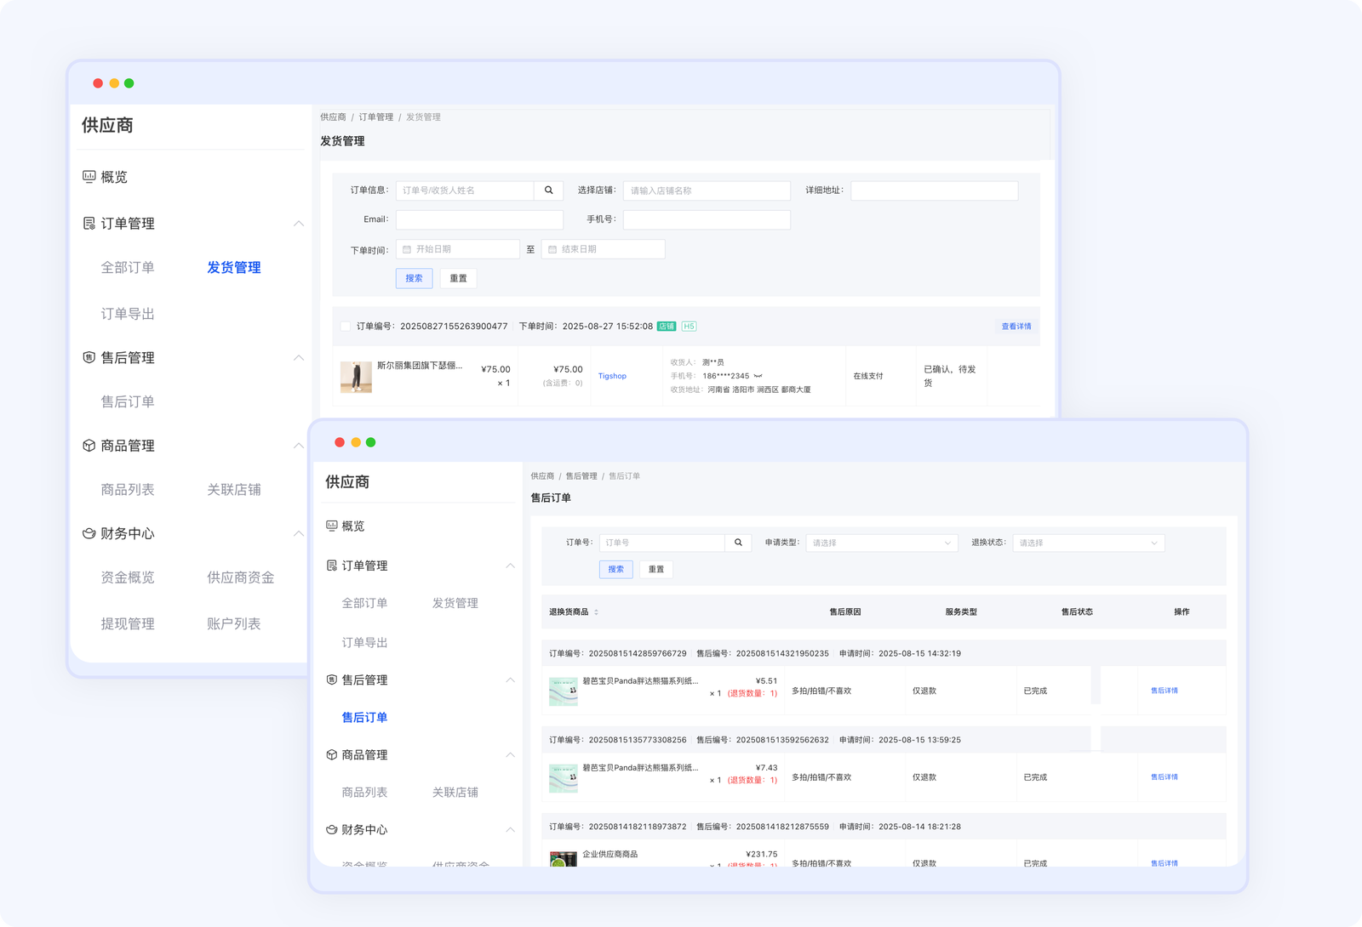This screenshot has height=927, width=1362.
Task: Click the sort icon next to 退换货商品 header
Action: click(x=596, y=612)
